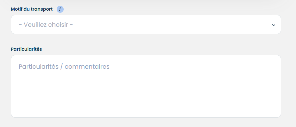
Task: Click the middle of the Veuillez choisir select field
Action: click(146, 25)
